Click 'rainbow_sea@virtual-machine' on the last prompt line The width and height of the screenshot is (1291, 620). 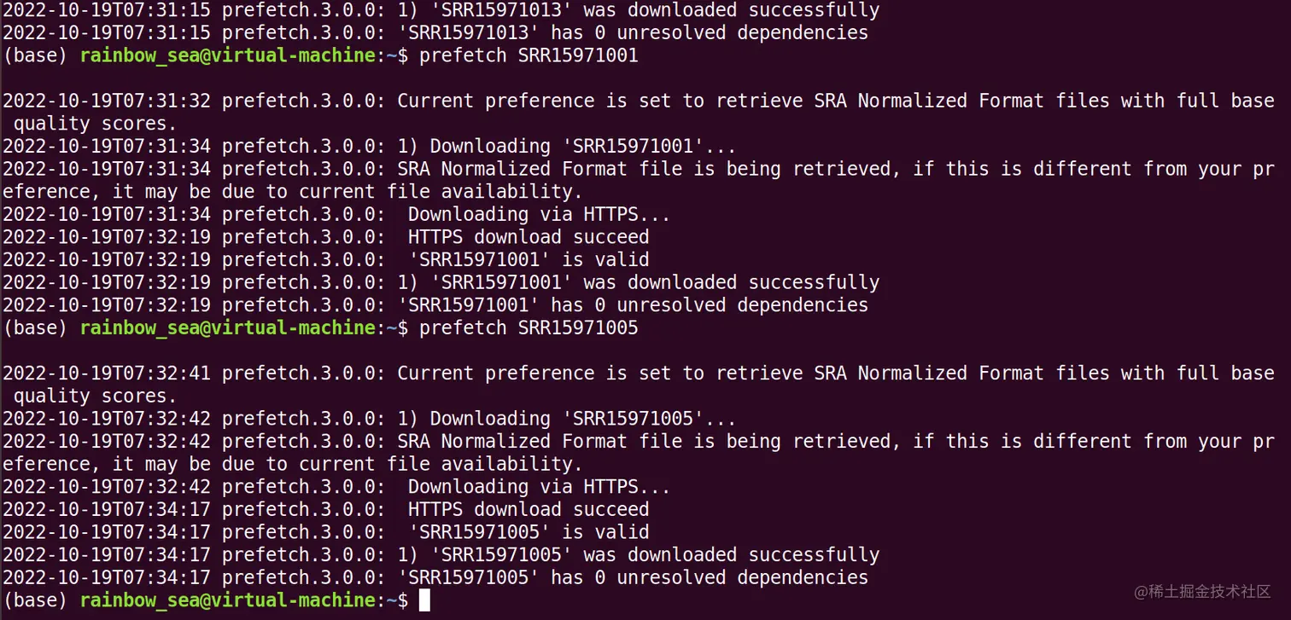tap(227, 600)
